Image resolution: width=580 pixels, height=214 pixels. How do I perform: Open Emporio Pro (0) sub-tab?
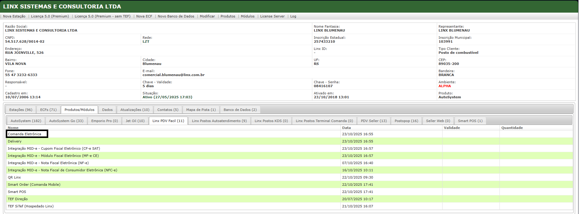[105, 121]
